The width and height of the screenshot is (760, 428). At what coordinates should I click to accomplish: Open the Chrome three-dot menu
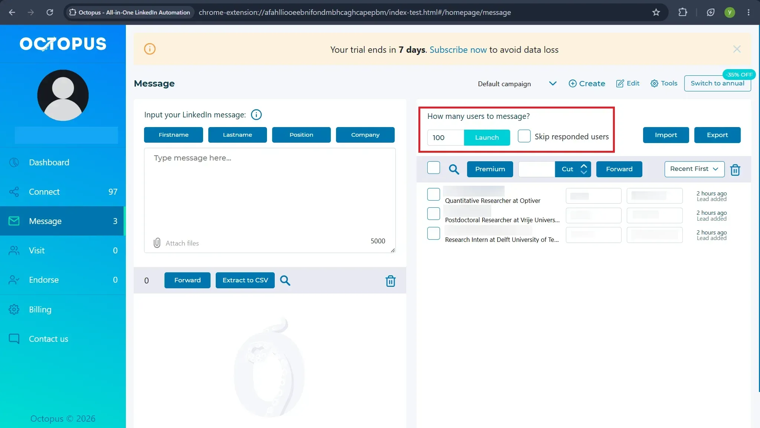(748, 12)
